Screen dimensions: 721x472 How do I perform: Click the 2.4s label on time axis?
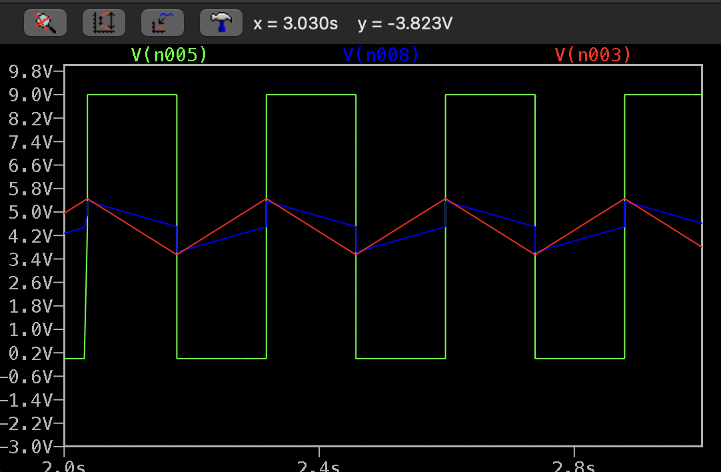pyautogui.click(x=319, y=465)
